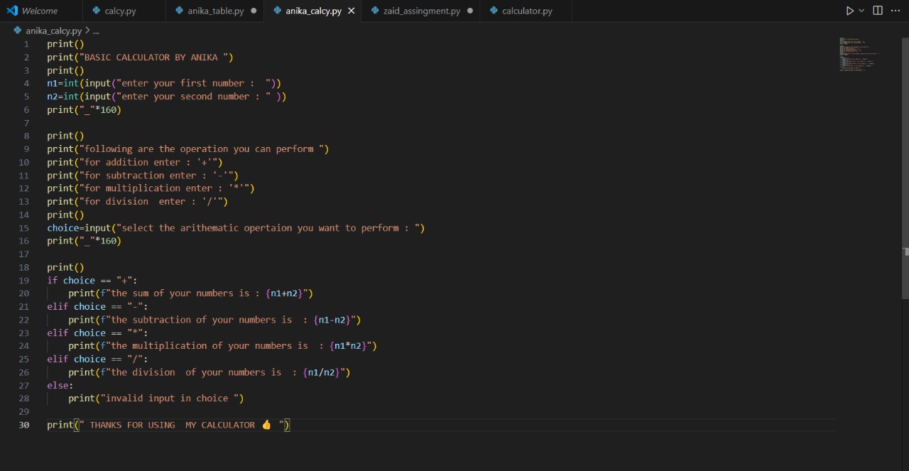Run the Python file with play icon
This screenshot has height=471, width=909.
coord(849,11)
